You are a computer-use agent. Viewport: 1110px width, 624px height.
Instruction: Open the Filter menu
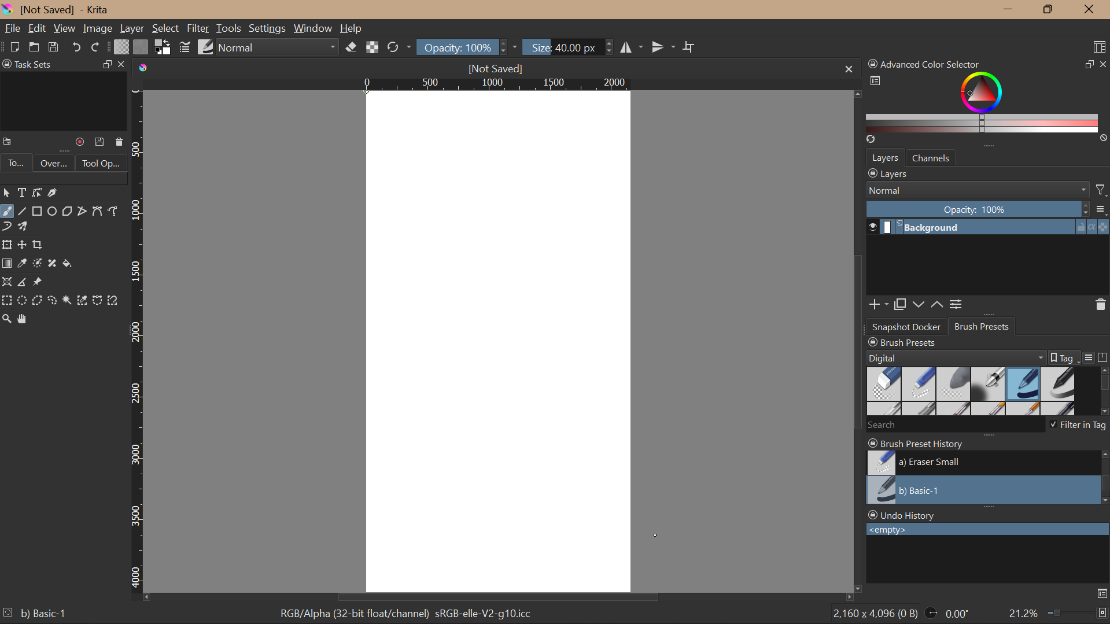197,28
